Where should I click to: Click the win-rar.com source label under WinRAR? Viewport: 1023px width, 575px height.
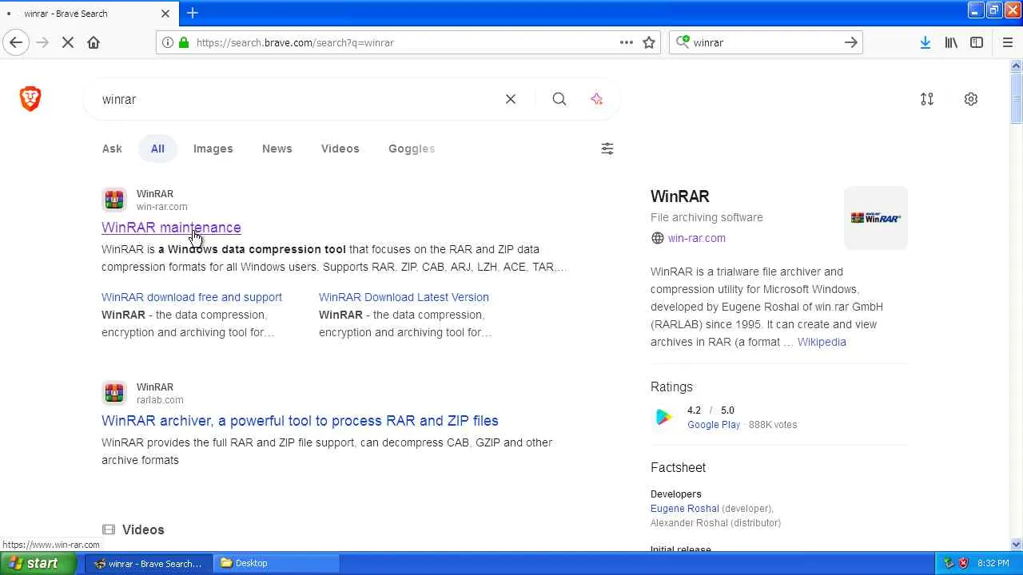coord(162,207)
